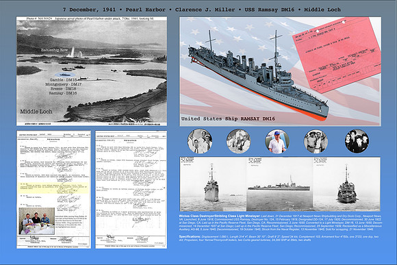Open the bow-view photo of the ship

[x=213, y=184]
